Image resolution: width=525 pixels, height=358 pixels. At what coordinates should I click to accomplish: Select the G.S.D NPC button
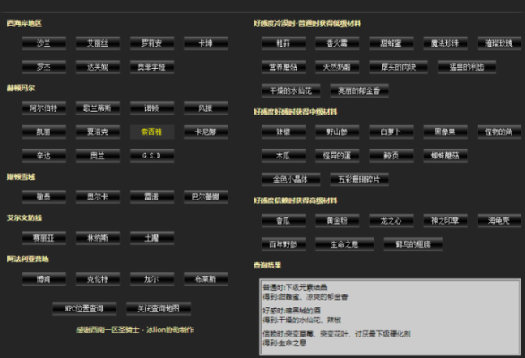(151, 156)
